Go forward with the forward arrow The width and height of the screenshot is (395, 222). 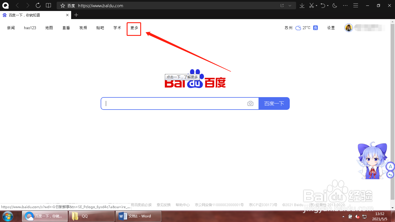click(x=28, y=5)
